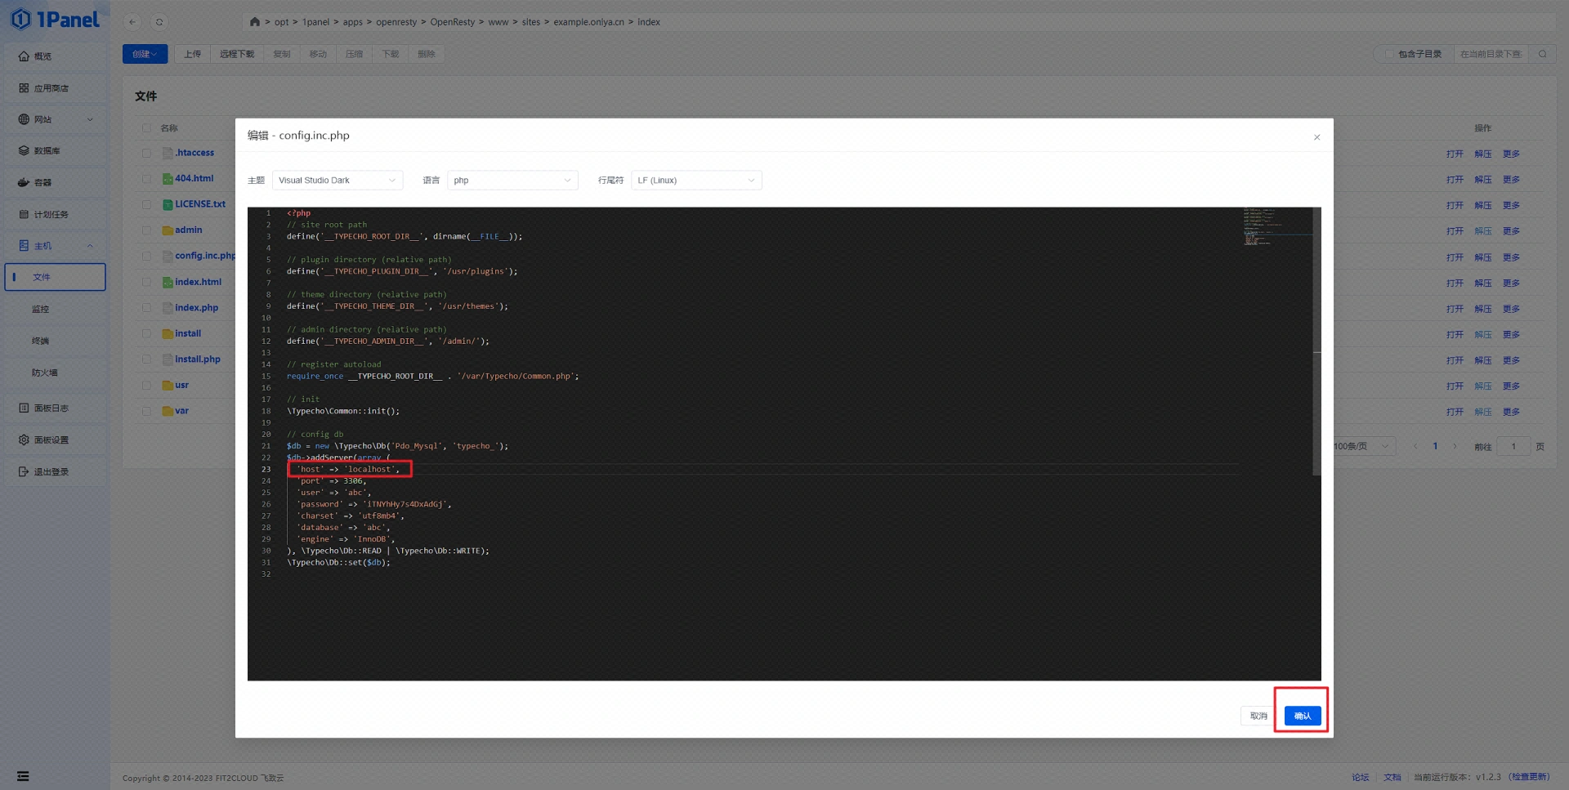Open the 100条/页 page size dropdown
1569x790 pixels.
coord(1362,446)
